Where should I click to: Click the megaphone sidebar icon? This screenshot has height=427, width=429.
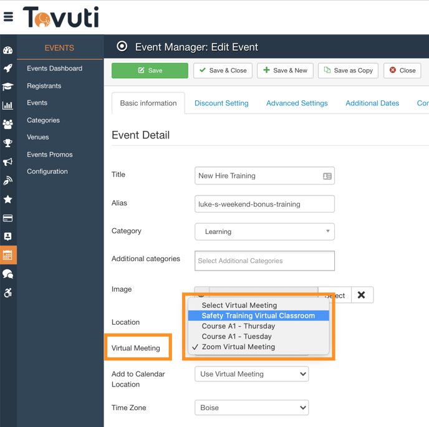pyautogui.click(x=8, y=162)
